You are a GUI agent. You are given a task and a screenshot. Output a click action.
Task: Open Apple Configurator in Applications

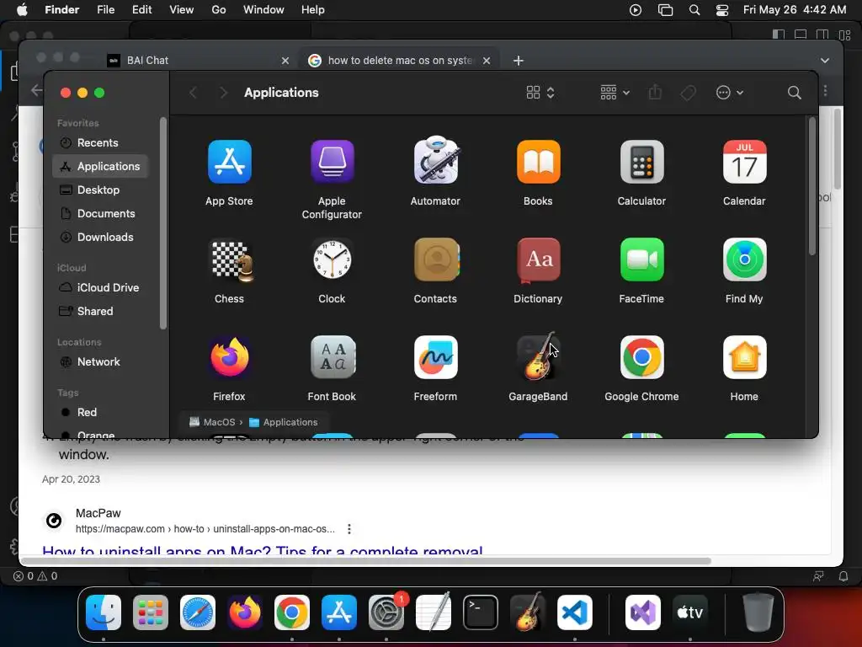332,162
